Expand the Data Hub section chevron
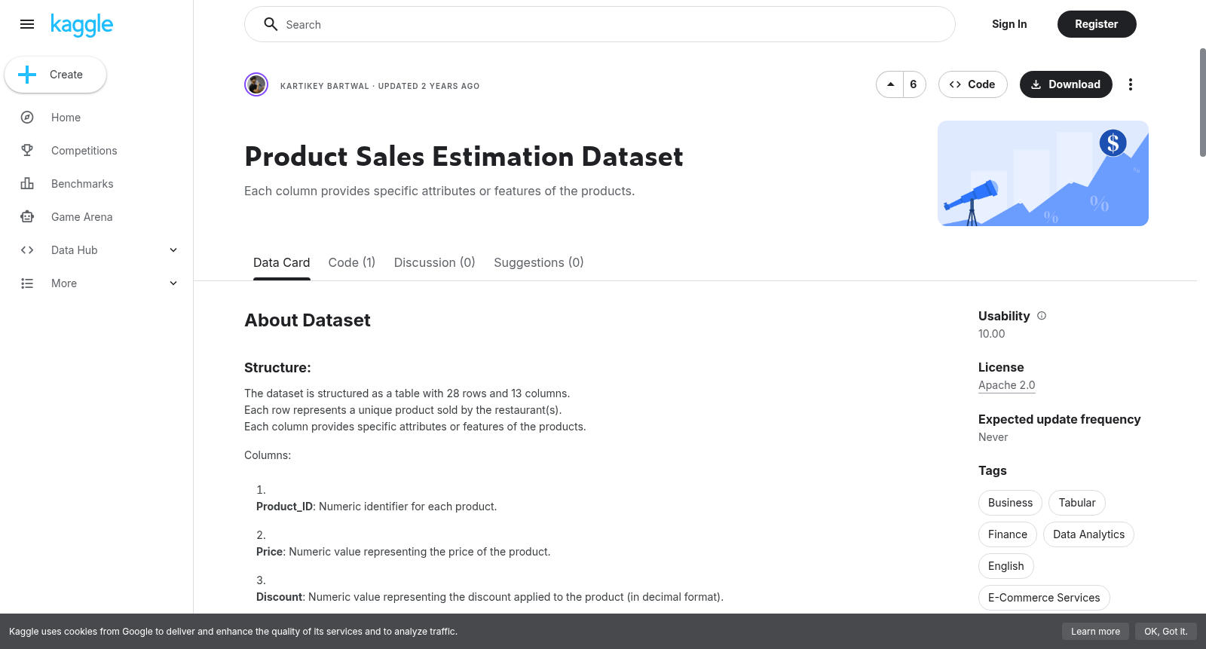 pyautogui.click(x=173, y=250)
